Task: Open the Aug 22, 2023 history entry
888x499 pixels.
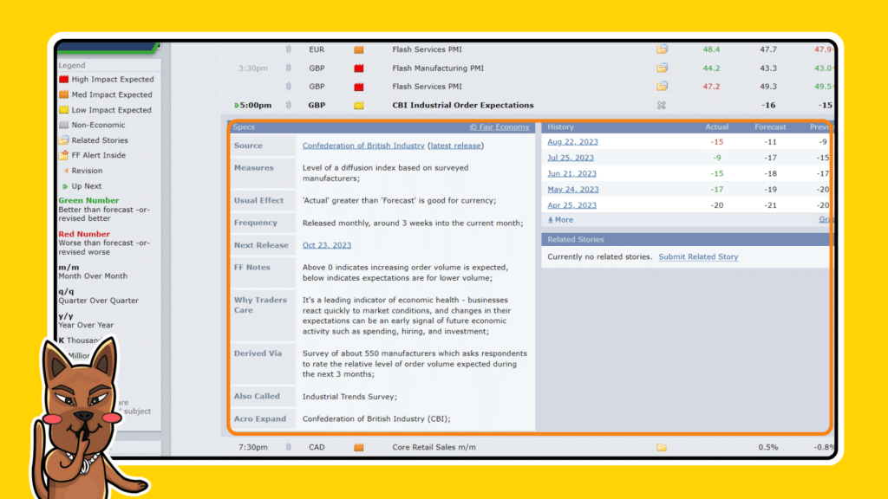Action: [572, 142]
